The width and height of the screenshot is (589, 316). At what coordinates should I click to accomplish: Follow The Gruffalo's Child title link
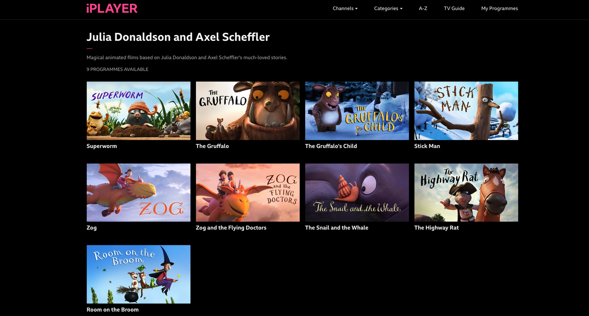(331, 146)
